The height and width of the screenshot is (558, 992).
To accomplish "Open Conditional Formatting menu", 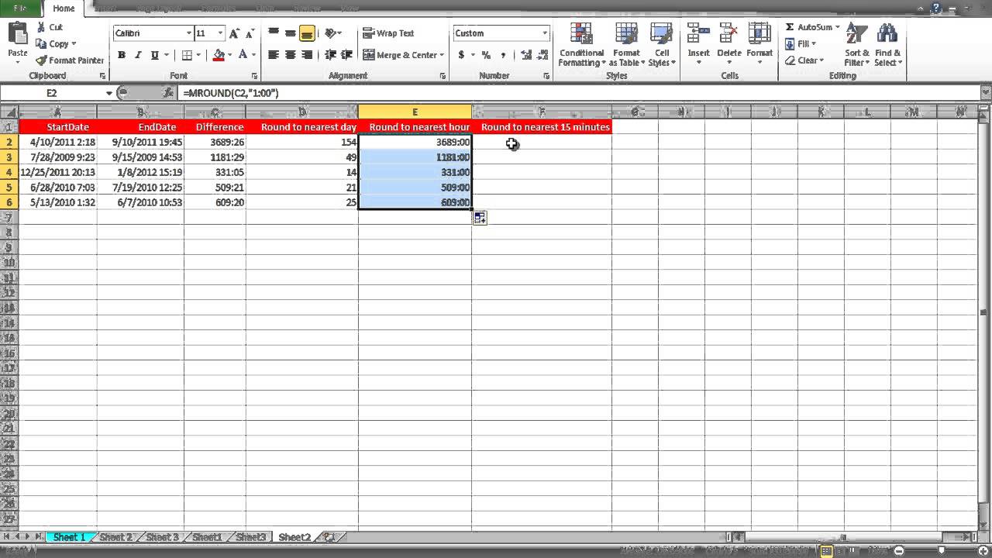I will tap(581, 45).
